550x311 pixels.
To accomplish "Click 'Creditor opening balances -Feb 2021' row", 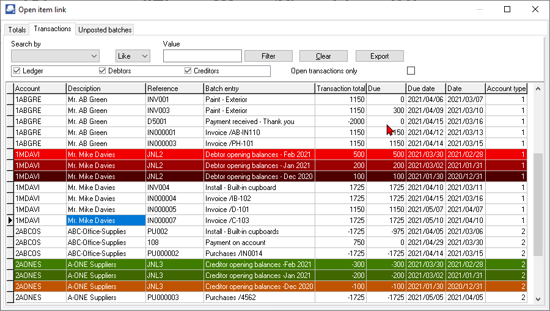I will point(270,265).
